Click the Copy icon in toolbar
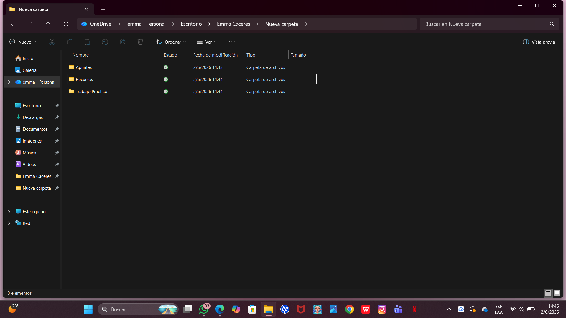Image resolution: width=566 pixels, height=318 pixels. pos(70,42)
